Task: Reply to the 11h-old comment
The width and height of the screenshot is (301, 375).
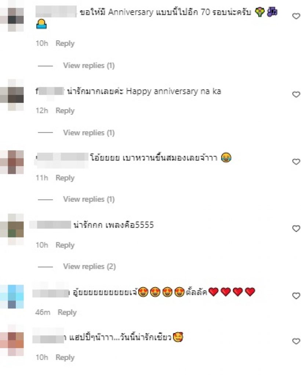Action: pyautogui.click(x=65, y=178)
